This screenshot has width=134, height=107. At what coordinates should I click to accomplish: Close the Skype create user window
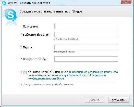point(126,2)
